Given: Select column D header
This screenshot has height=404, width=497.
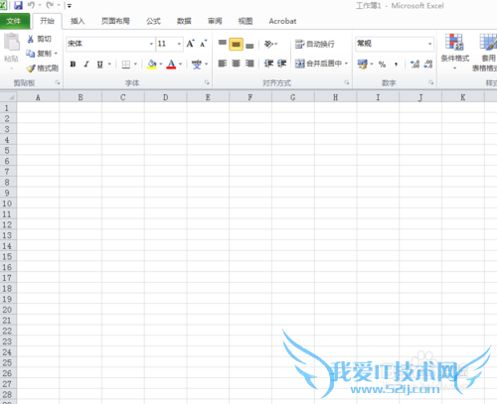Looking at the screenshot, I should [165, 97].
